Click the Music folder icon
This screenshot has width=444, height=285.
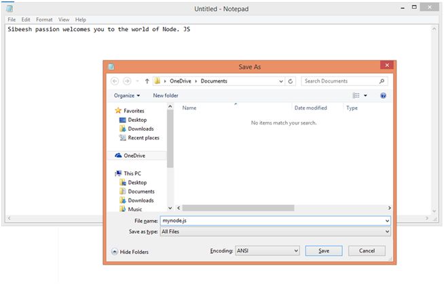[x=123, y=209]
